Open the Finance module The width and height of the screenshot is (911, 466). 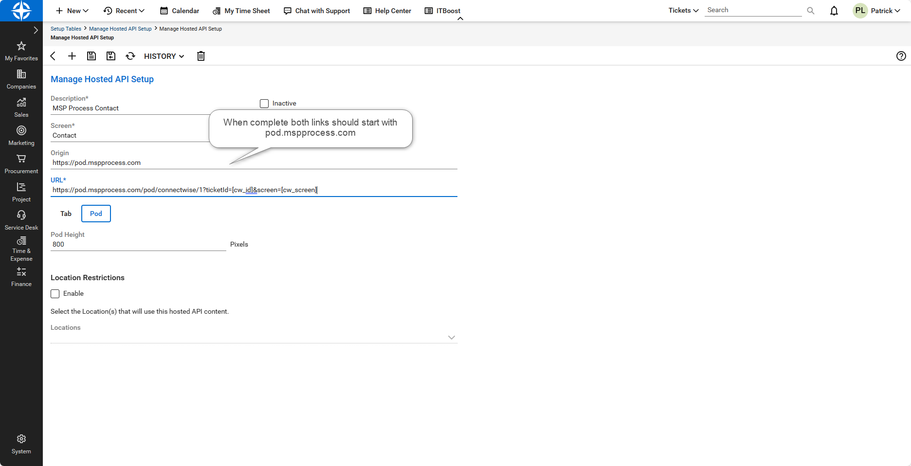click(21, 277)
